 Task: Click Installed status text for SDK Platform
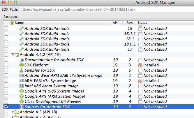click(151, 65)
